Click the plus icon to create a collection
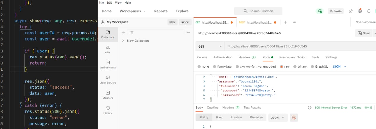Viewport: 376px width, 129px height. [123, 32]
